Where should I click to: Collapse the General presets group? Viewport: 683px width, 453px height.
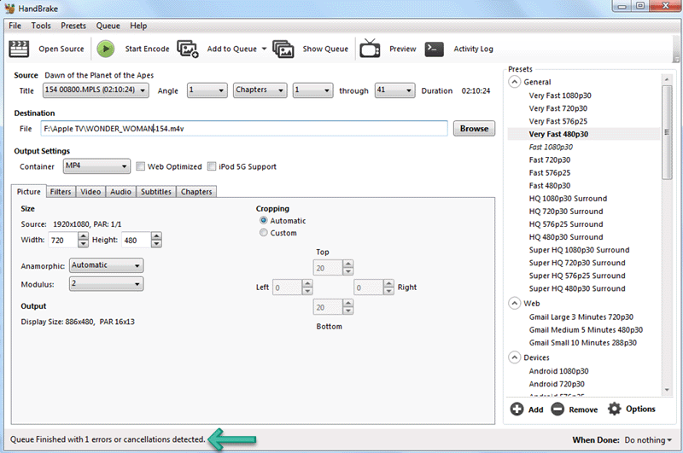(515, 82)
